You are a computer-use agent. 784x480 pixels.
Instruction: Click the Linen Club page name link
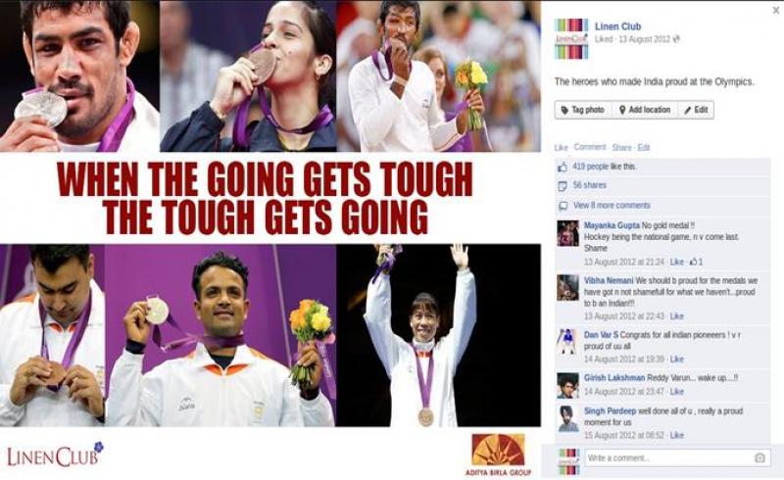tap(617, 26)
